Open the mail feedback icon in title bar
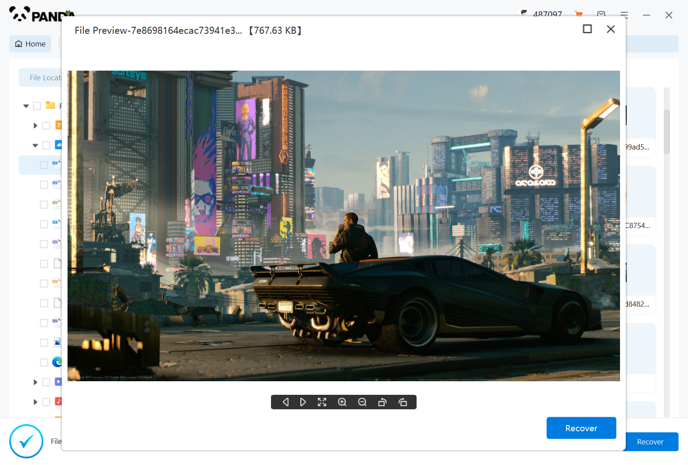 pyautogui.click(x=601, y=14)
